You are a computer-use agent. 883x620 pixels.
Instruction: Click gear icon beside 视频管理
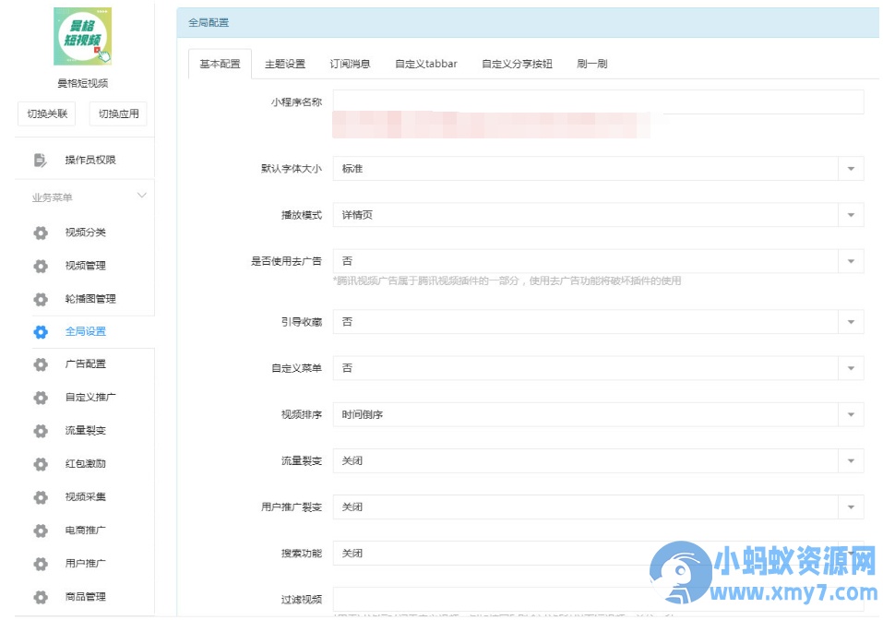coord(41,266)
